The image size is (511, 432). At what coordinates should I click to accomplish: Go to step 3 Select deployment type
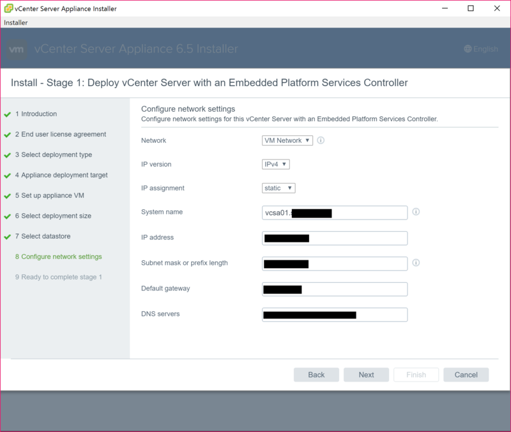[54, 154]
